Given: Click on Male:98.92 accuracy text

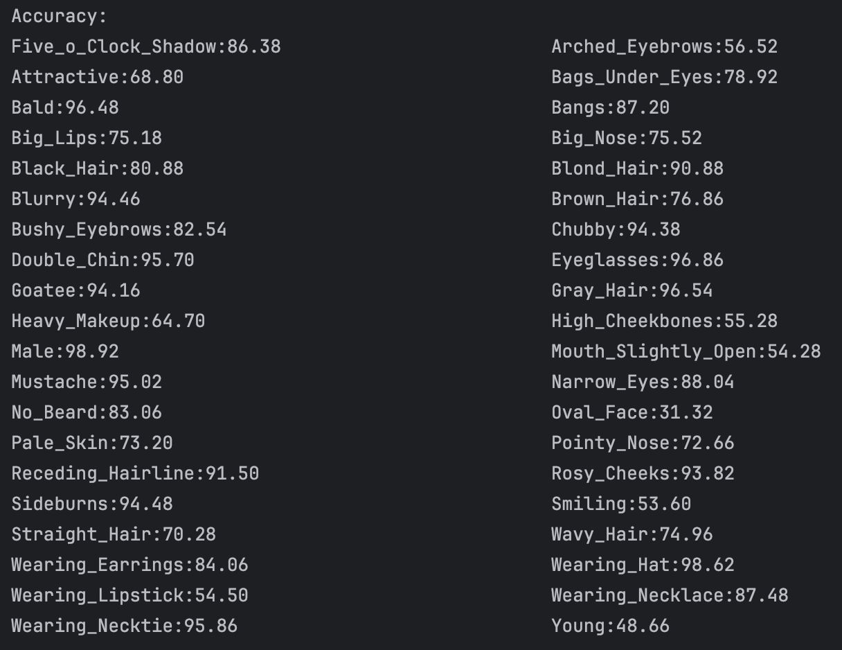Looking at the screenshot, I should tap(65, 352).
